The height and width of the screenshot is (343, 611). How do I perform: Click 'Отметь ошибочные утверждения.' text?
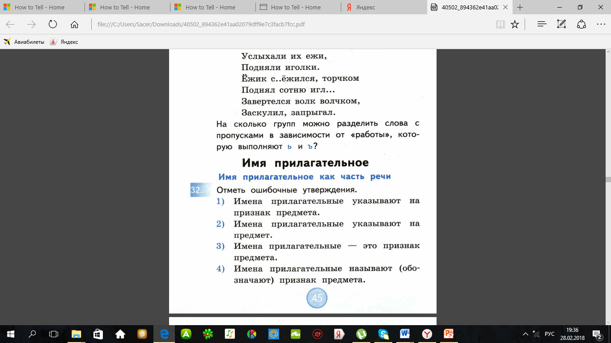coord(287,189)
